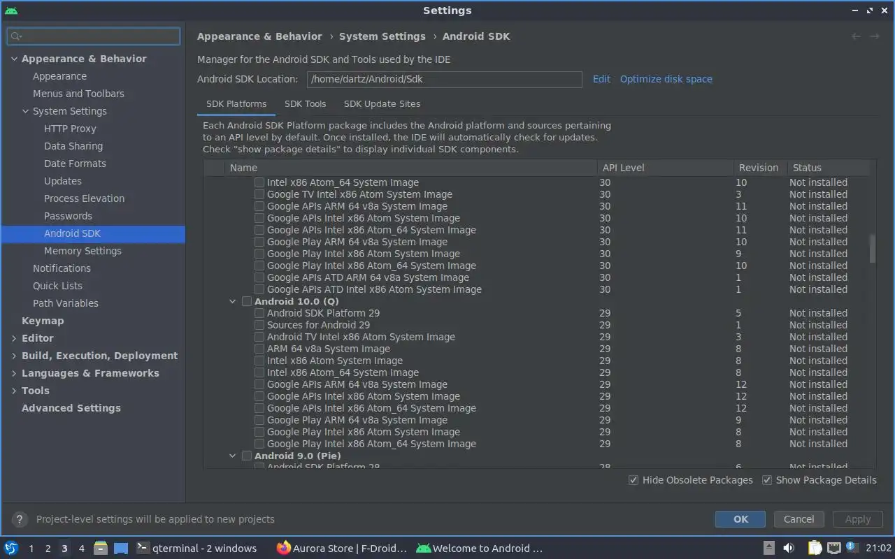
Task: Switch to Welcome to Android Studio window
Action: click(x=480, y=548)
